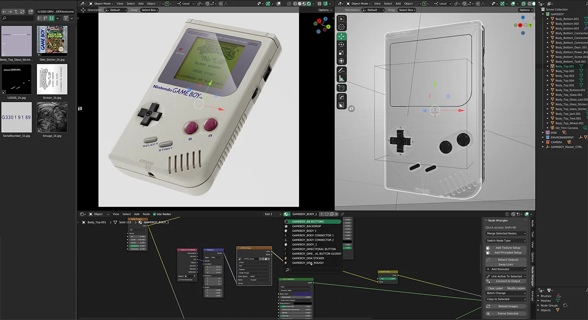This screenshot has height=320, width=588.
Task: Choose the Annotate tool in toolbar
Action: [341, 71]
